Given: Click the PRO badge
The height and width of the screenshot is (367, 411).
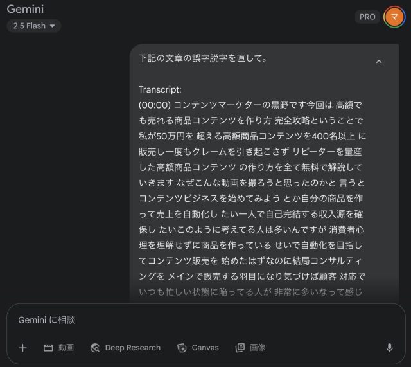Looking at the screenshot, I should tap(367, 17).
